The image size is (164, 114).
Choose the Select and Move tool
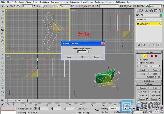coord(50,6)
